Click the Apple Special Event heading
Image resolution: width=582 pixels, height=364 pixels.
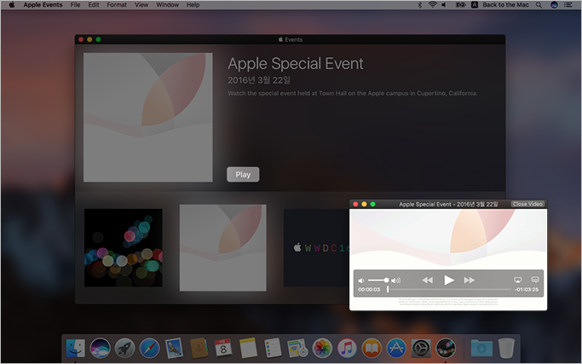tap(296, 64)
